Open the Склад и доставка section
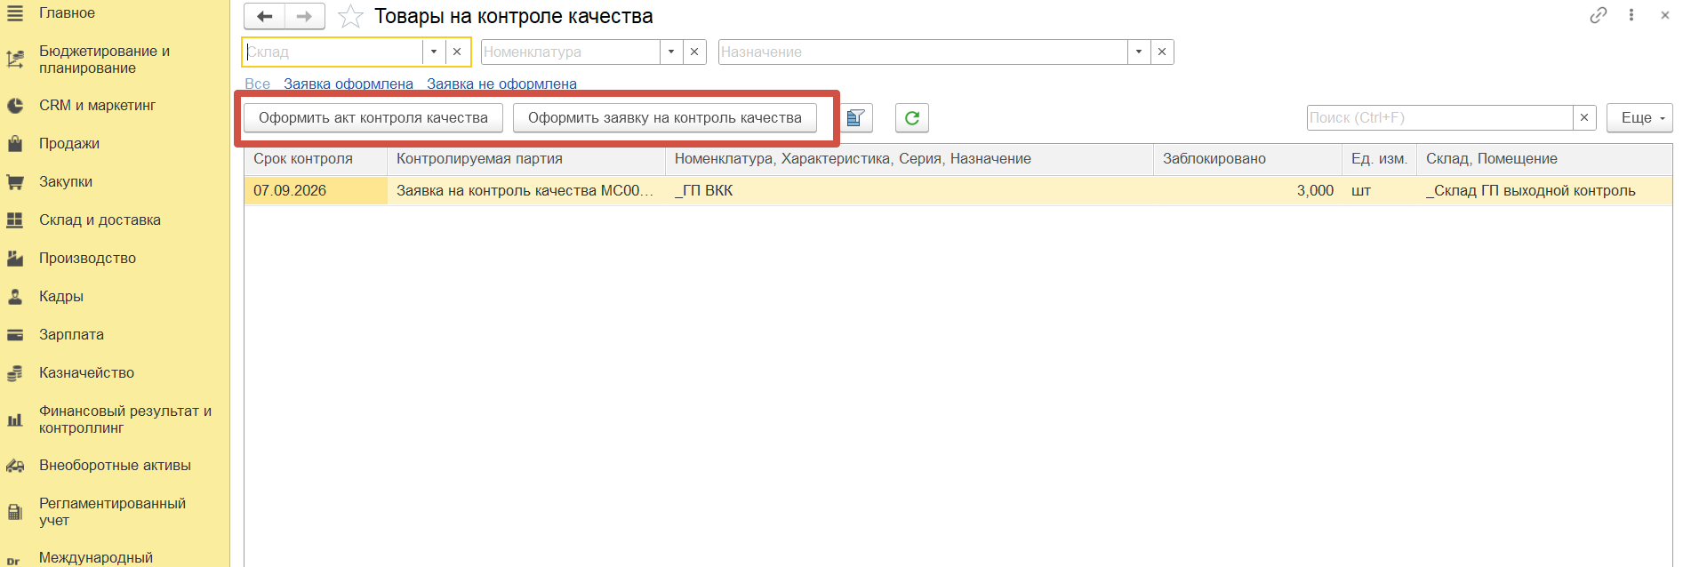 [100, 220]
